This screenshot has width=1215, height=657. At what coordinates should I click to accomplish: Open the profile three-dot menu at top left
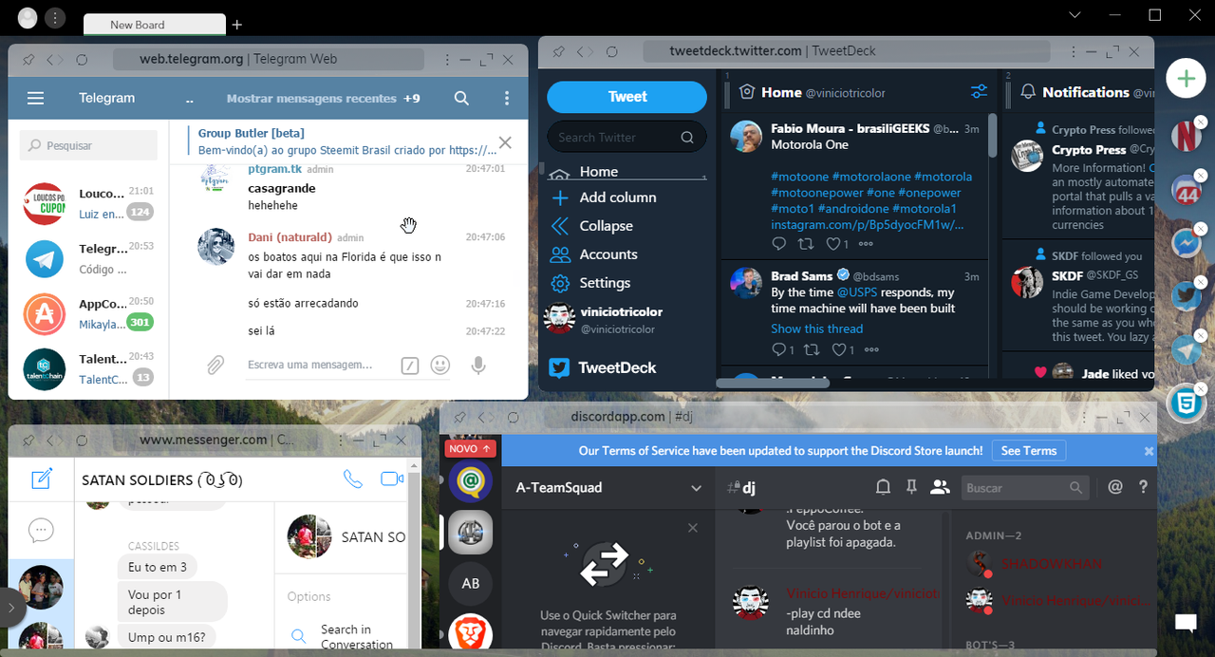tap(56, 17)
